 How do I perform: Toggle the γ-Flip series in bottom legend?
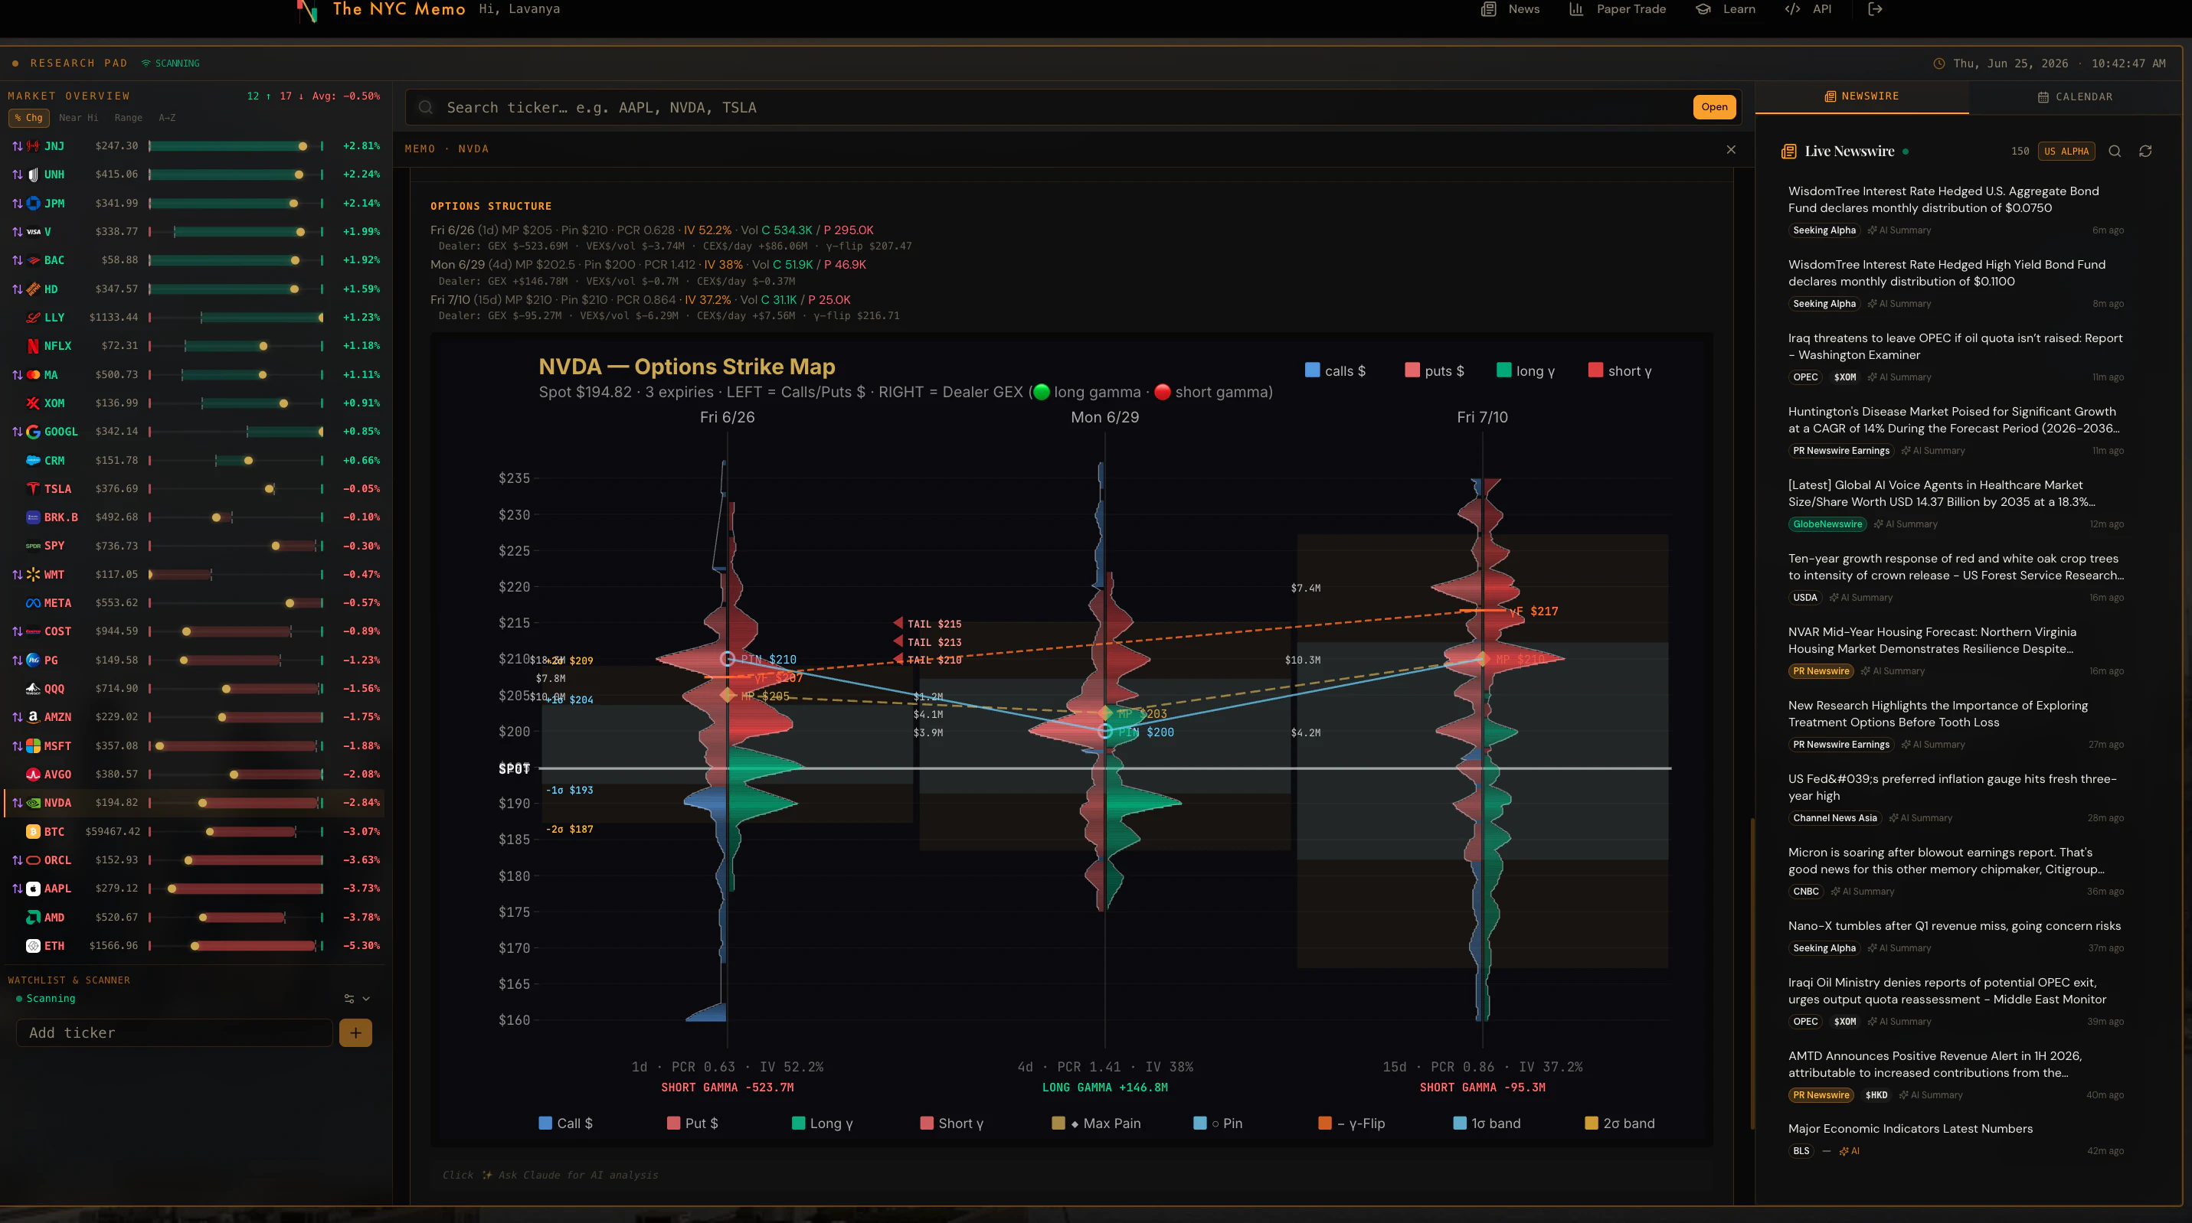tap(1351, 1124)
